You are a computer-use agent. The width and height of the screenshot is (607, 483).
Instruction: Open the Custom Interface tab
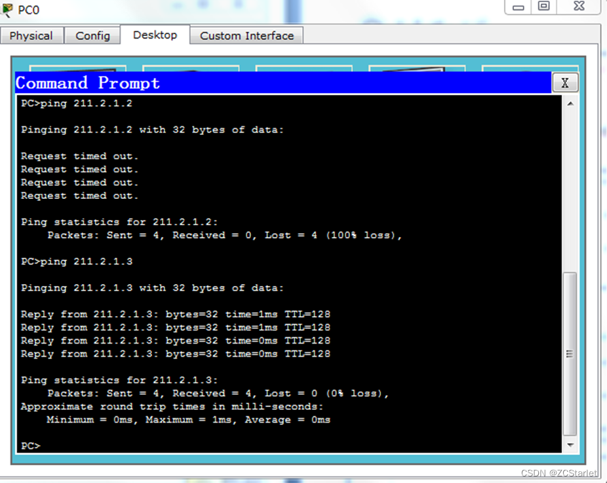point(246,36)
